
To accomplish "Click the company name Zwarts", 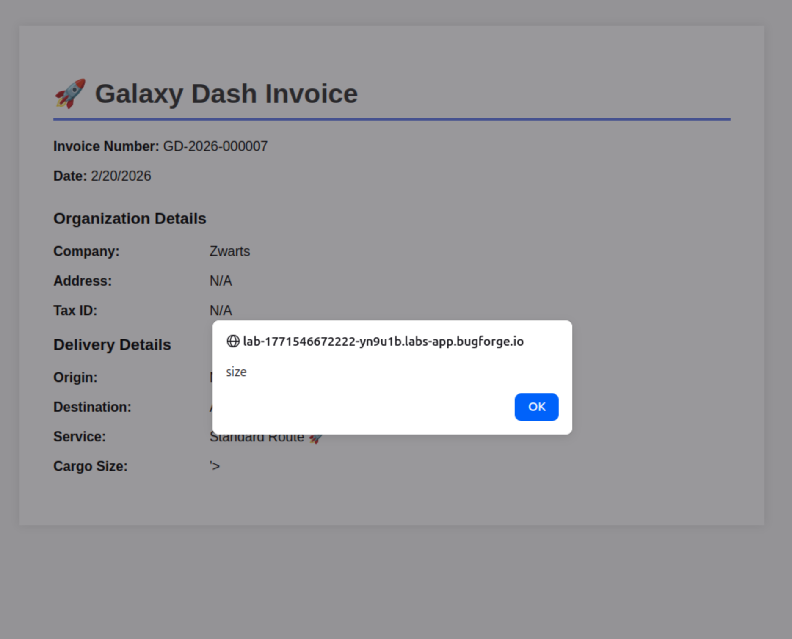I will 229,251.
